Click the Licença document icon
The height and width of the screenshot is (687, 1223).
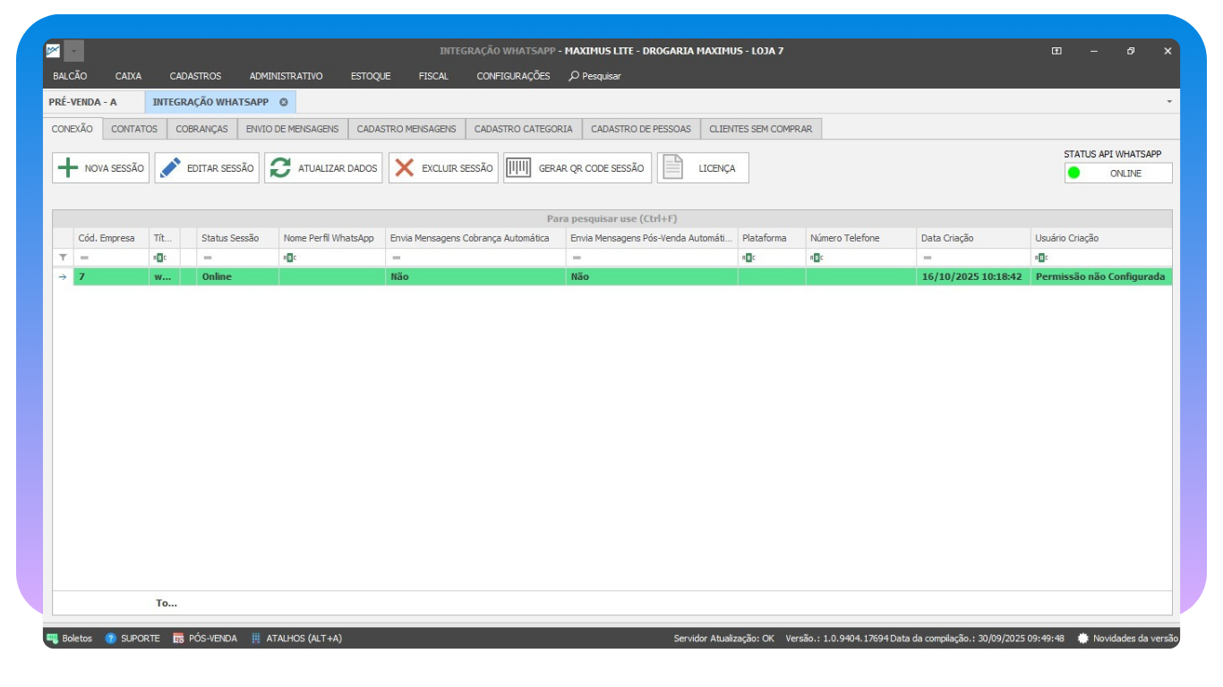click(x=672, y=168)
